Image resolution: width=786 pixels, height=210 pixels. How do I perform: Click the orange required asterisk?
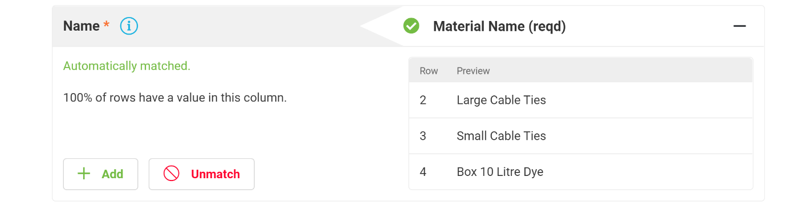coord(106,26)
